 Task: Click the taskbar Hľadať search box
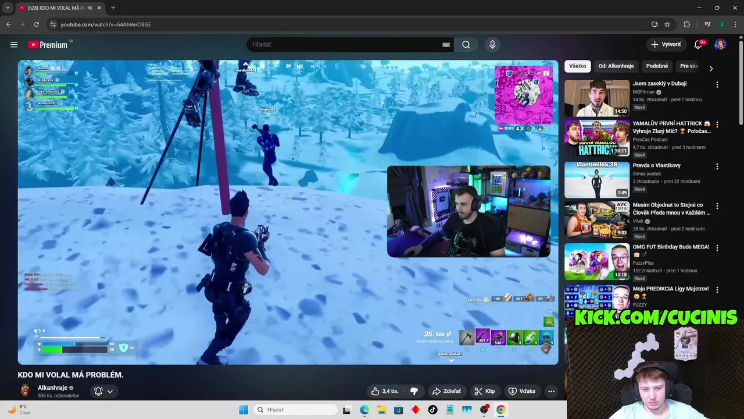295,410
